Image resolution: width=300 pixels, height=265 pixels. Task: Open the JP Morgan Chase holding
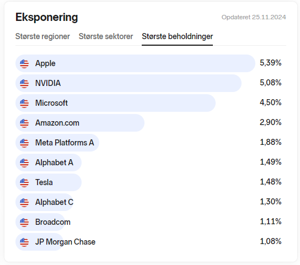point(65,242)
